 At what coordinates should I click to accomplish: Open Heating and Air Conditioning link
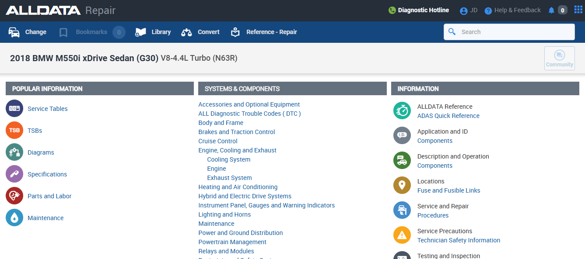pos(238,187)
